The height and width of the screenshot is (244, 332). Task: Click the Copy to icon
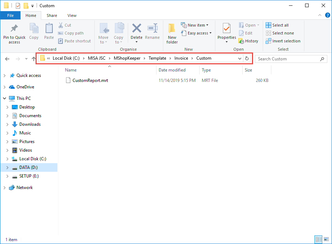(x=119, y=28)
